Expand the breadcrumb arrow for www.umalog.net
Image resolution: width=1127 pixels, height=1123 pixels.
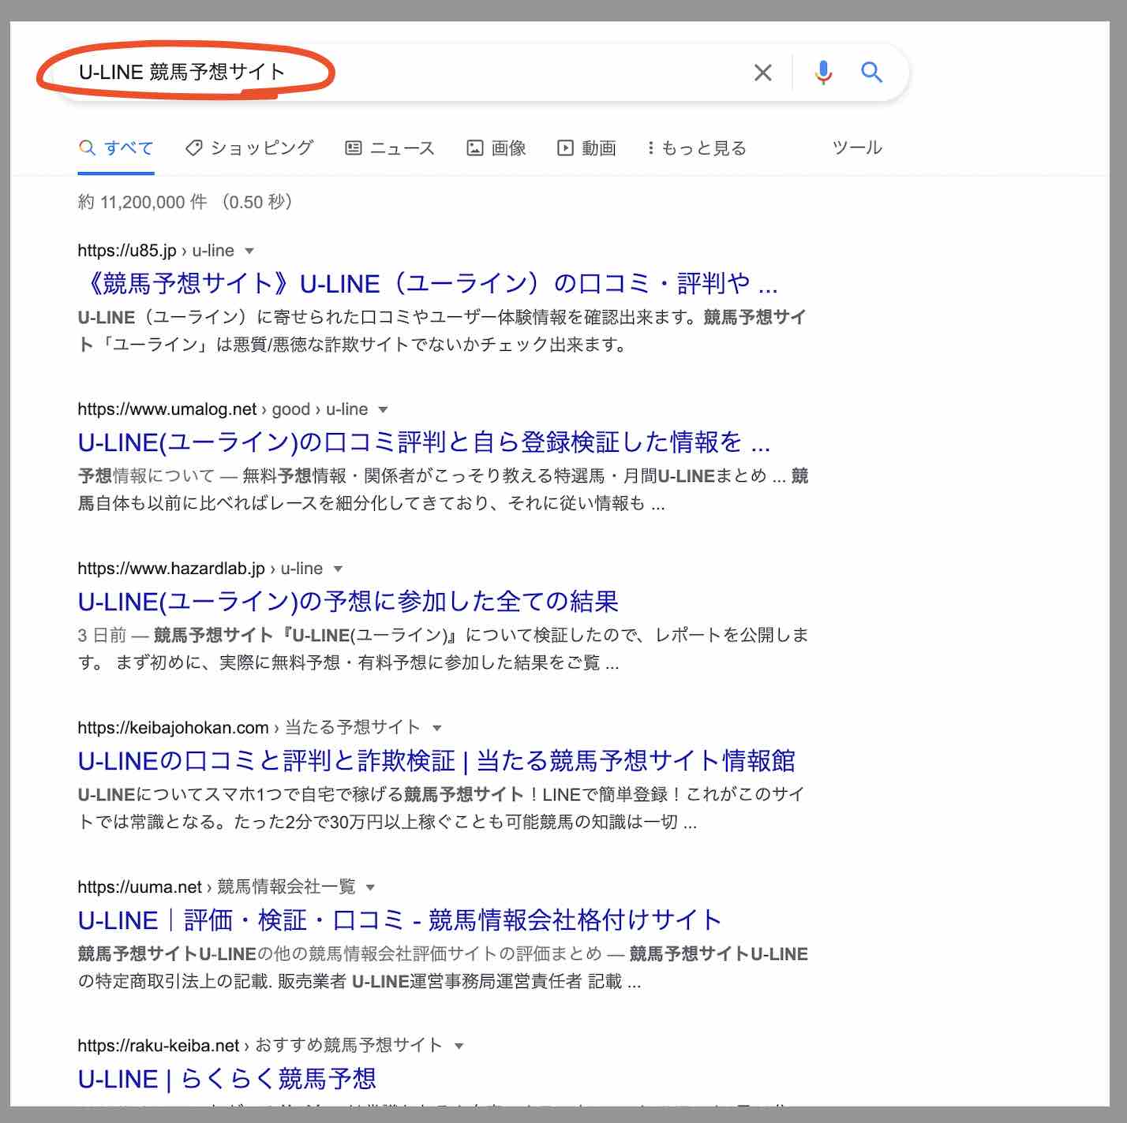tap(384, 409)
